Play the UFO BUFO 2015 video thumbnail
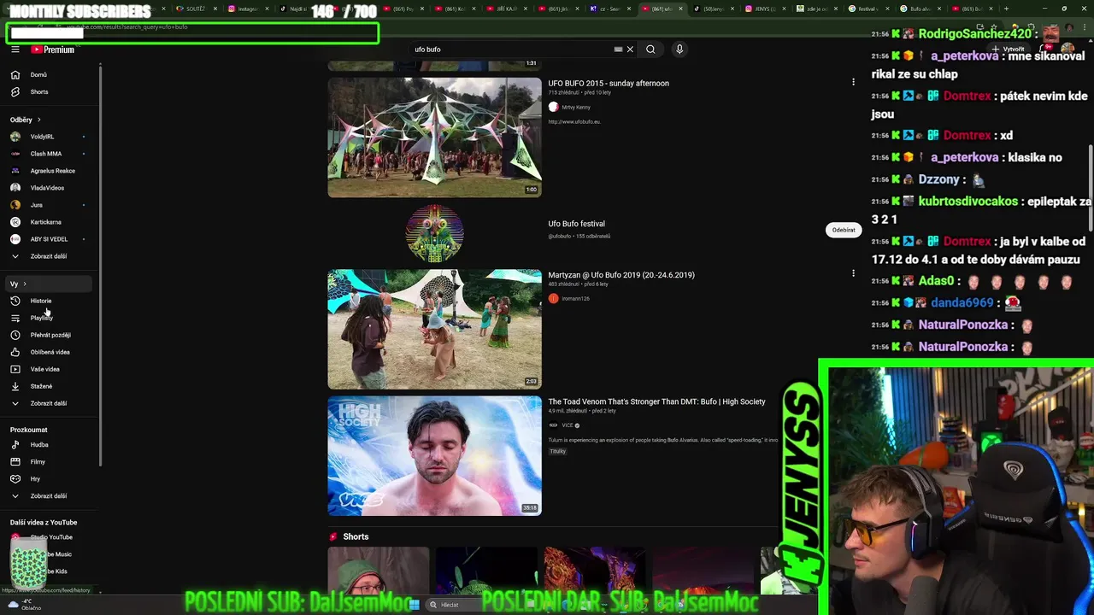The width and height of the screenshot is (1094, 615). [434, 138]
